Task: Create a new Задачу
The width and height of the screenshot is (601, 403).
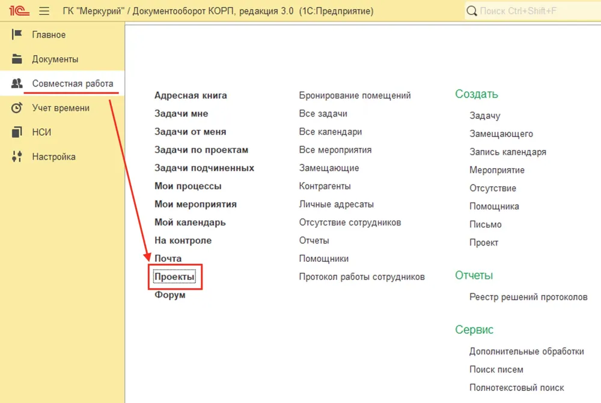Action: point(485,115)
